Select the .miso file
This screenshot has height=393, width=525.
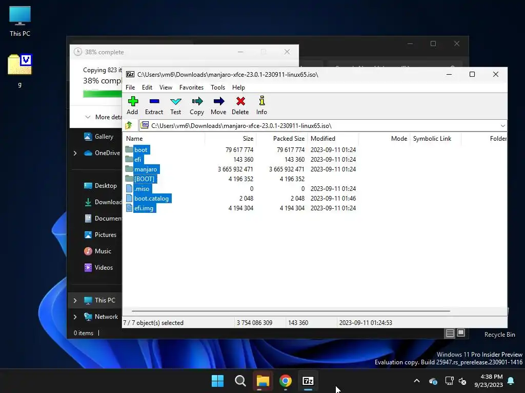(138, 188)
